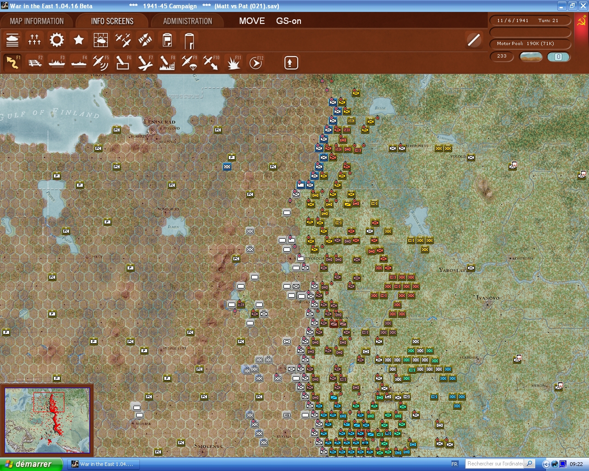Screen dimensions: 589x471
Task: Click the gear production icon
Action: pyautogui.click(x=57, y=40)
